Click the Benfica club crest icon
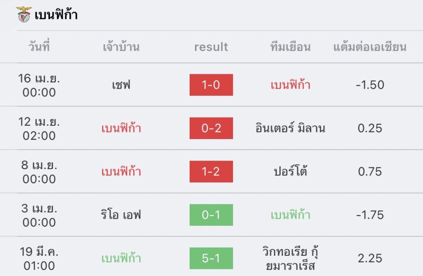 pos(24,14)
